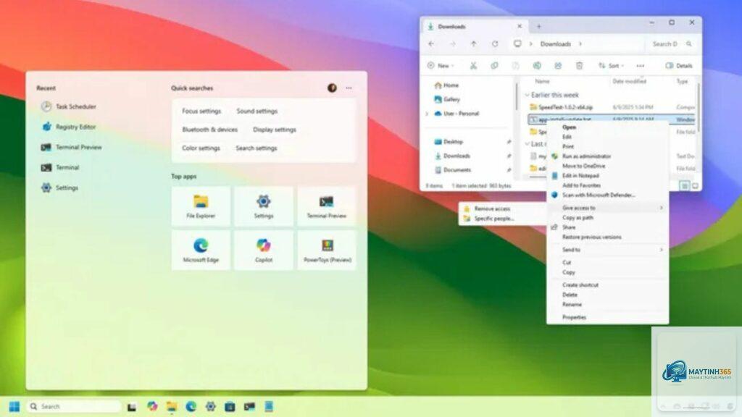Click Color settings quick search
Image resolution: width=742 pixels, height=417 pixels.
pyautogui.click(x=201, y=148)
